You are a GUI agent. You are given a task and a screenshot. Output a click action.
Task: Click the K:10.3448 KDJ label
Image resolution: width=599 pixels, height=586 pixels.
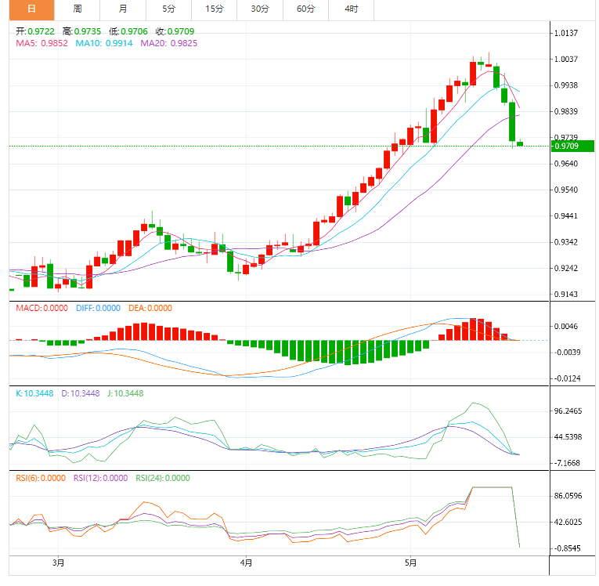pos(34,394)
